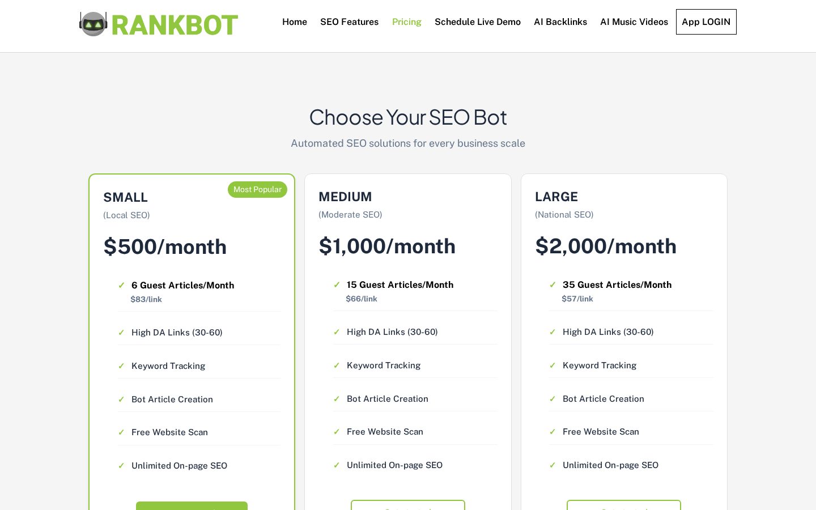Click checkmark beside High DA Links in MEDIUM plan
The width and height of the screenshot is (816, 510).
tap(337, 331)
